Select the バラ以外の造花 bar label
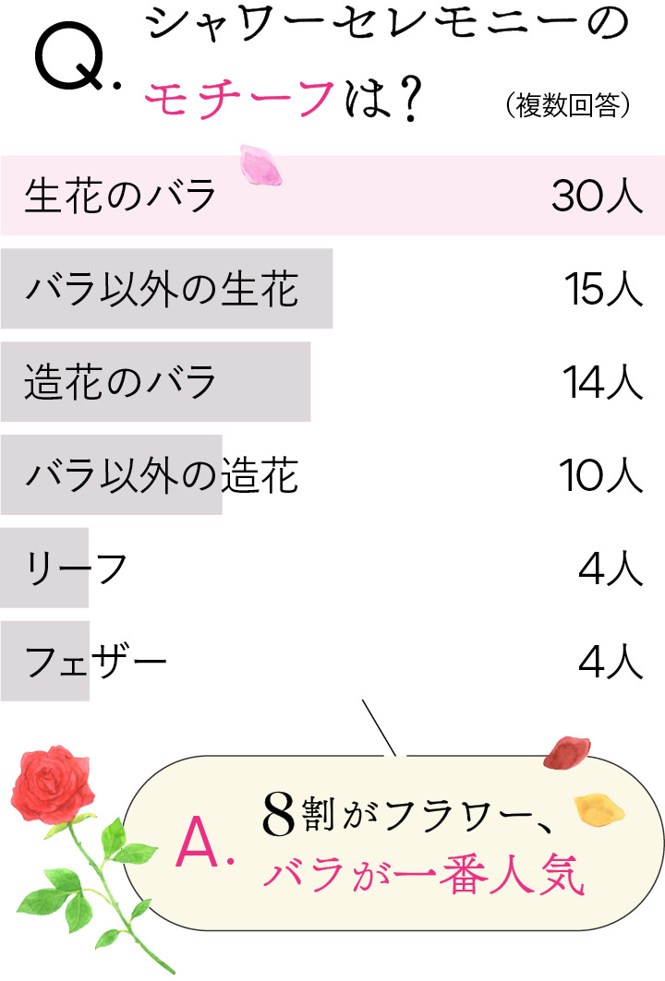Image resolution: width=665 pixels, height=981 pixels. [x=163, y=475]
